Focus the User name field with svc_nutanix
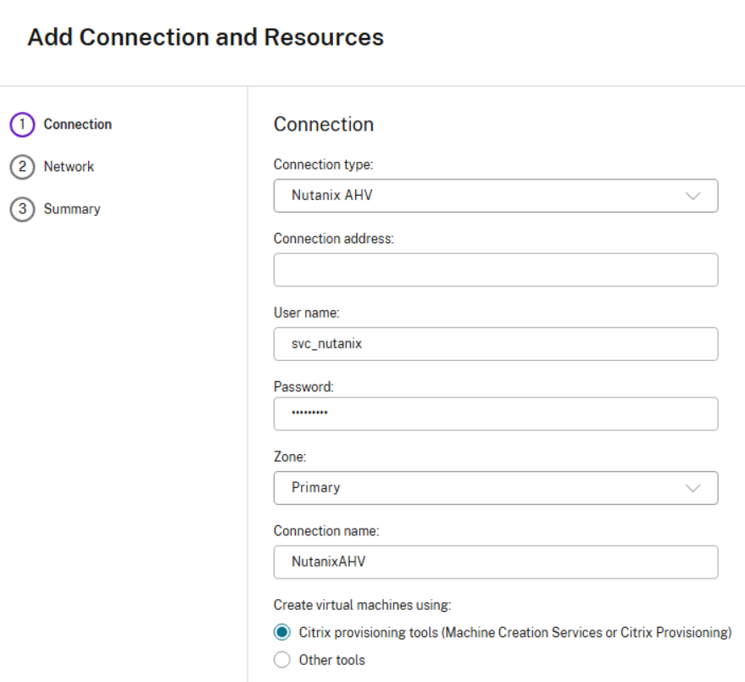The width and height of the screenshot is (745, 682). pos(495,344)
